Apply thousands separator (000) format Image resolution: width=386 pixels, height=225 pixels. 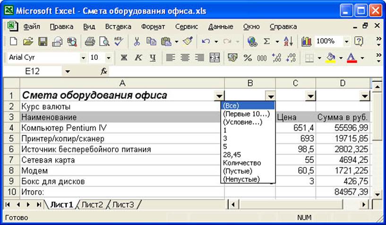pyautogui.click(x=262, y=58)
